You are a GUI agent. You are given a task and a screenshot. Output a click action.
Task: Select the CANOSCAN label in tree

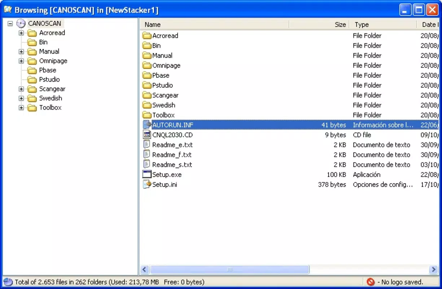(45, 23)
